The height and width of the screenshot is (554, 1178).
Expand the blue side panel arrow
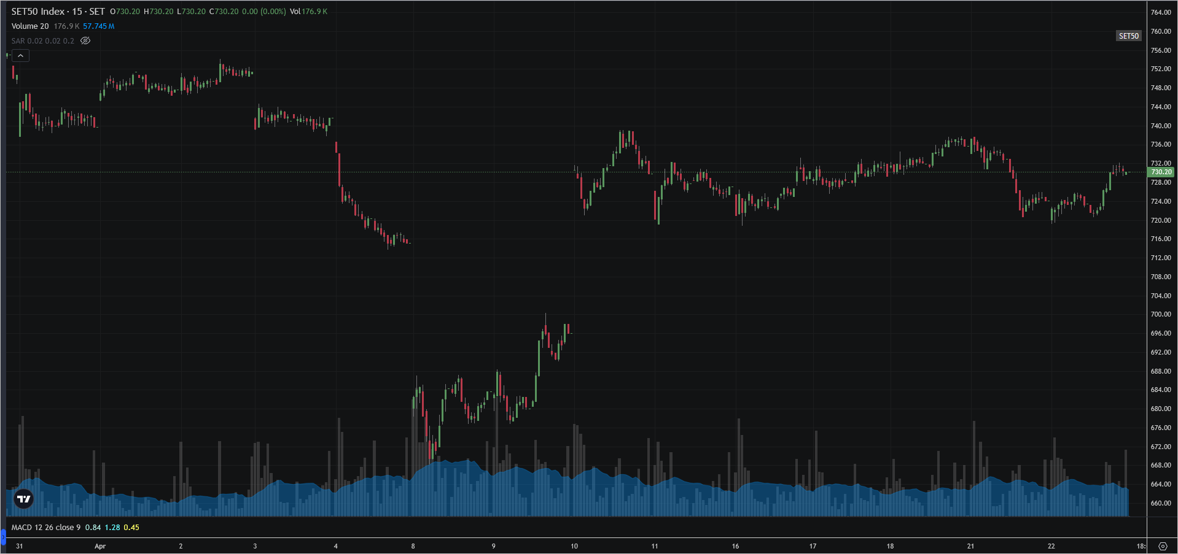click(x=2, y=539)
